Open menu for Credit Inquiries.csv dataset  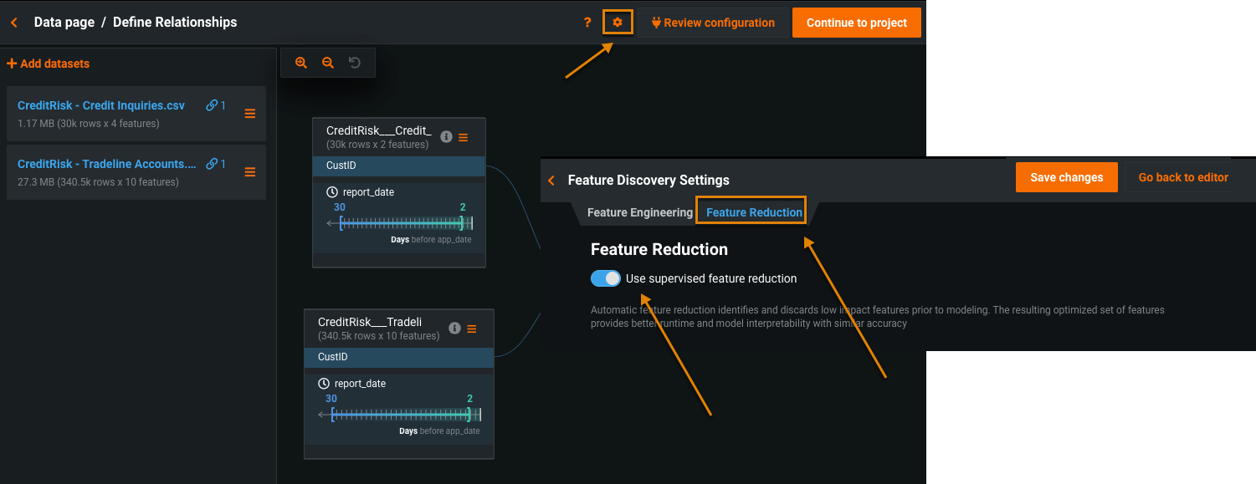coord(249,114)
